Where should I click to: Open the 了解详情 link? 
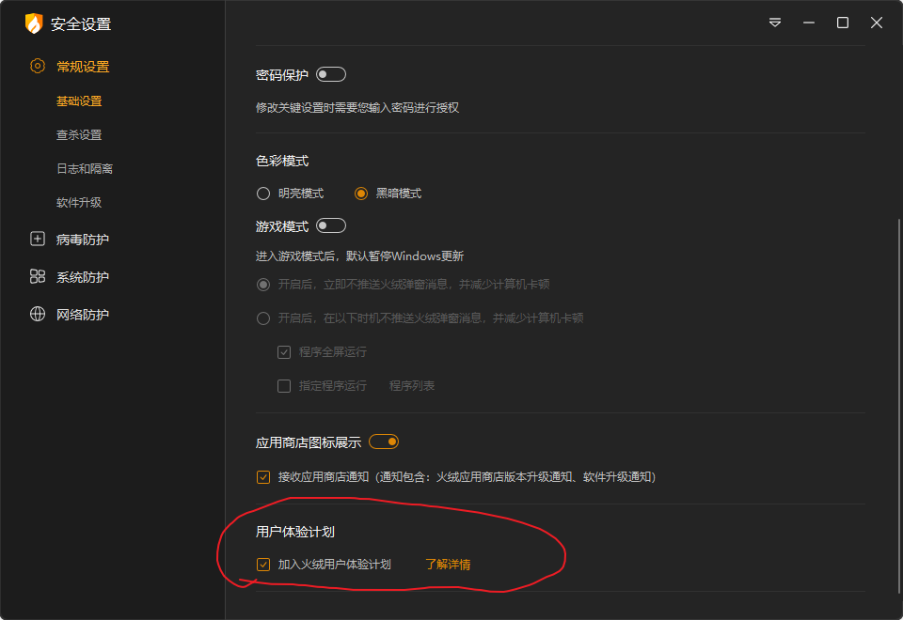pos(448,565)
